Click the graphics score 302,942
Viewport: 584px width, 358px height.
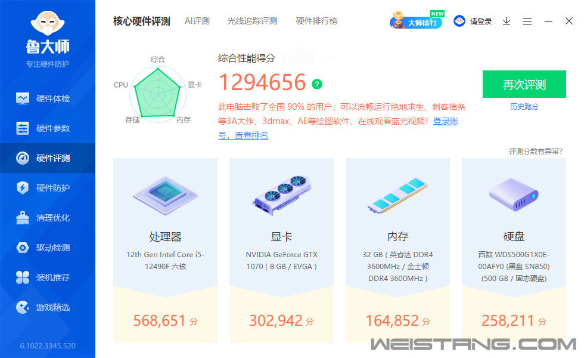click(x=281, y=321)
